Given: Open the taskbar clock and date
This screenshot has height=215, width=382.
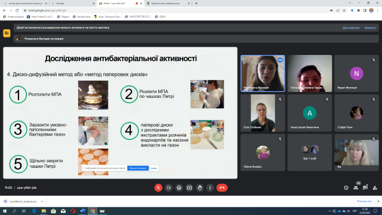Looking at the screenshot, I should 365,211.
